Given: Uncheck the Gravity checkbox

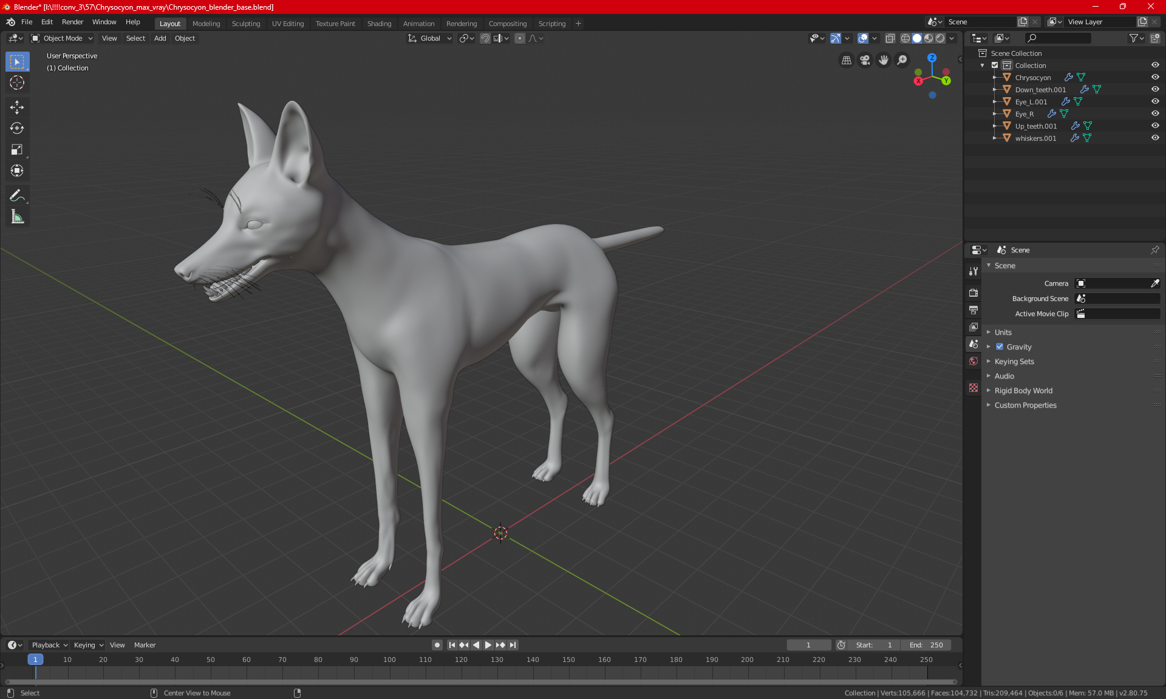Looking at the screenshot, I should (1000, 347).
